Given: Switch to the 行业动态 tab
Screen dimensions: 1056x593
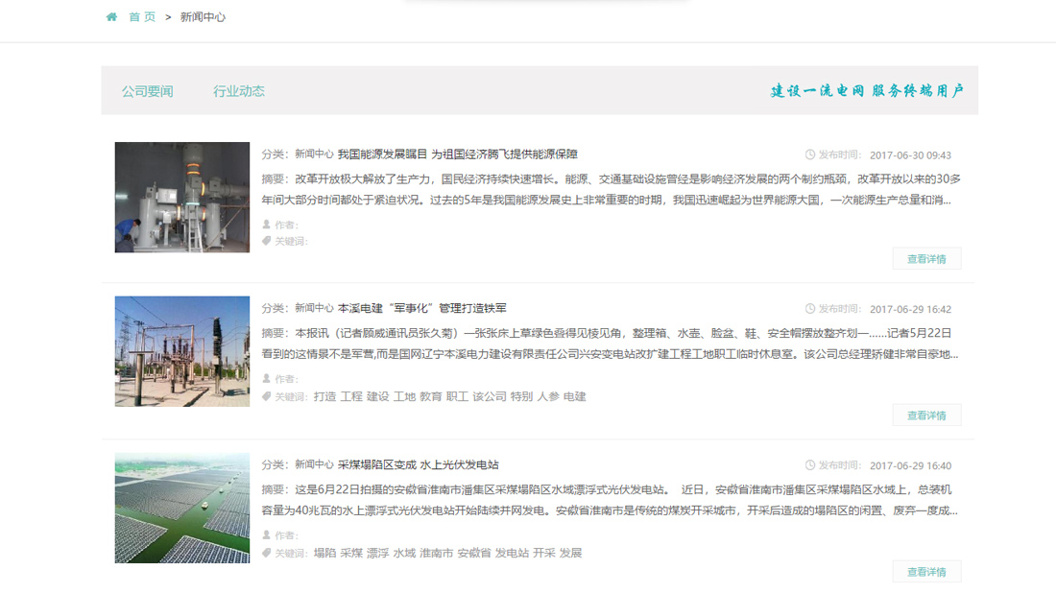Looking at the screenshot, I should [x=239, y=91].
